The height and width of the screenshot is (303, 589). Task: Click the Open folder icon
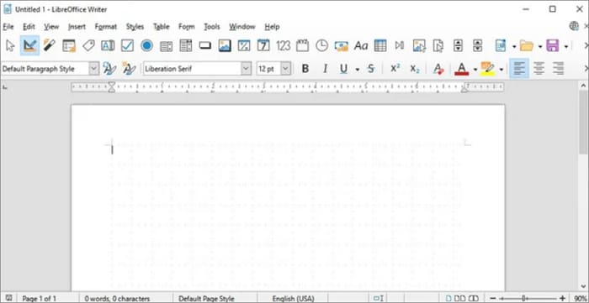tap(527, 45)
